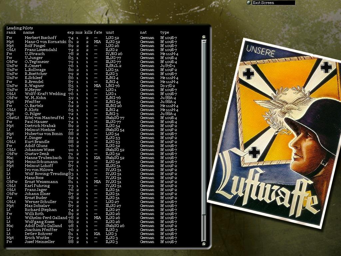Click the 'unit' column header

coord(110,32)
